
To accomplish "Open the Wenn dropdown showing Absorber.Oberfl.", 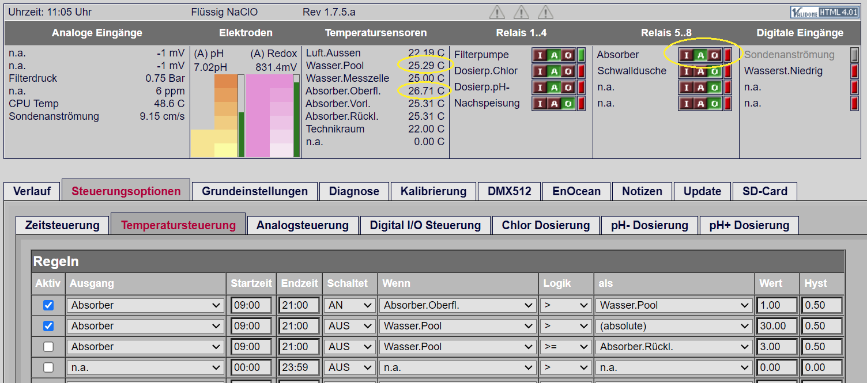I will (458, 305).
